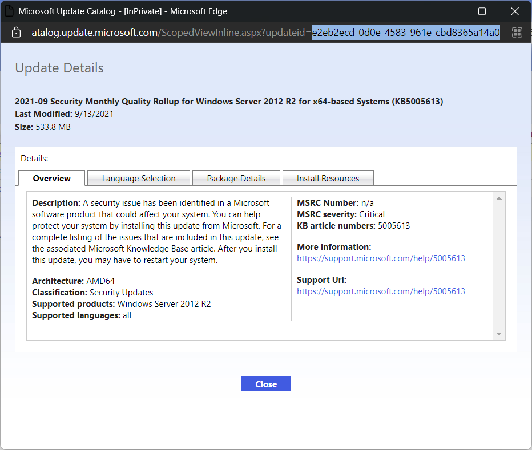Click the Details: label
Viewport: 532px width, 450px height.
click(34, 159)
